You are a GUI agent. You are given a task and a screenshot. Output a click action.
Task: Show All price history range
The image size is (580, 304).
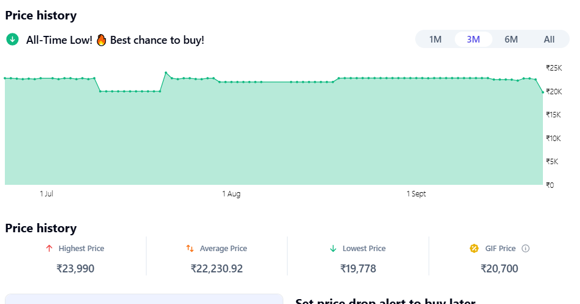[549, 40]
